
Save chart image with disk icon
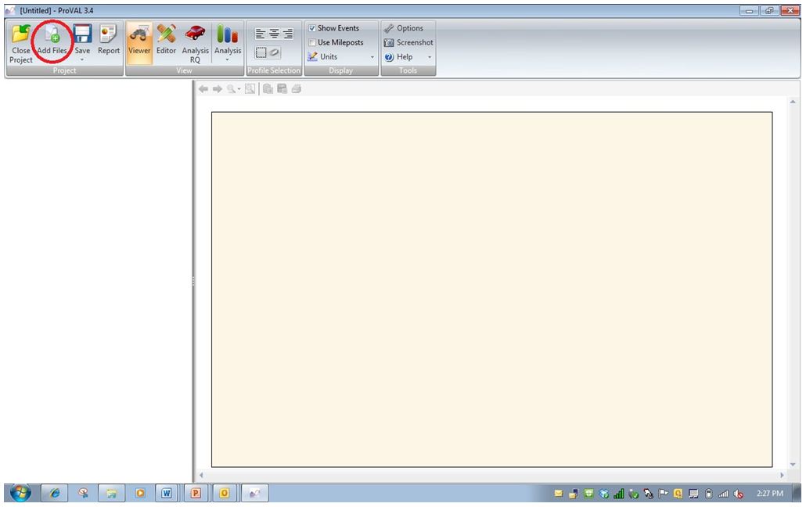coord(282,89)
